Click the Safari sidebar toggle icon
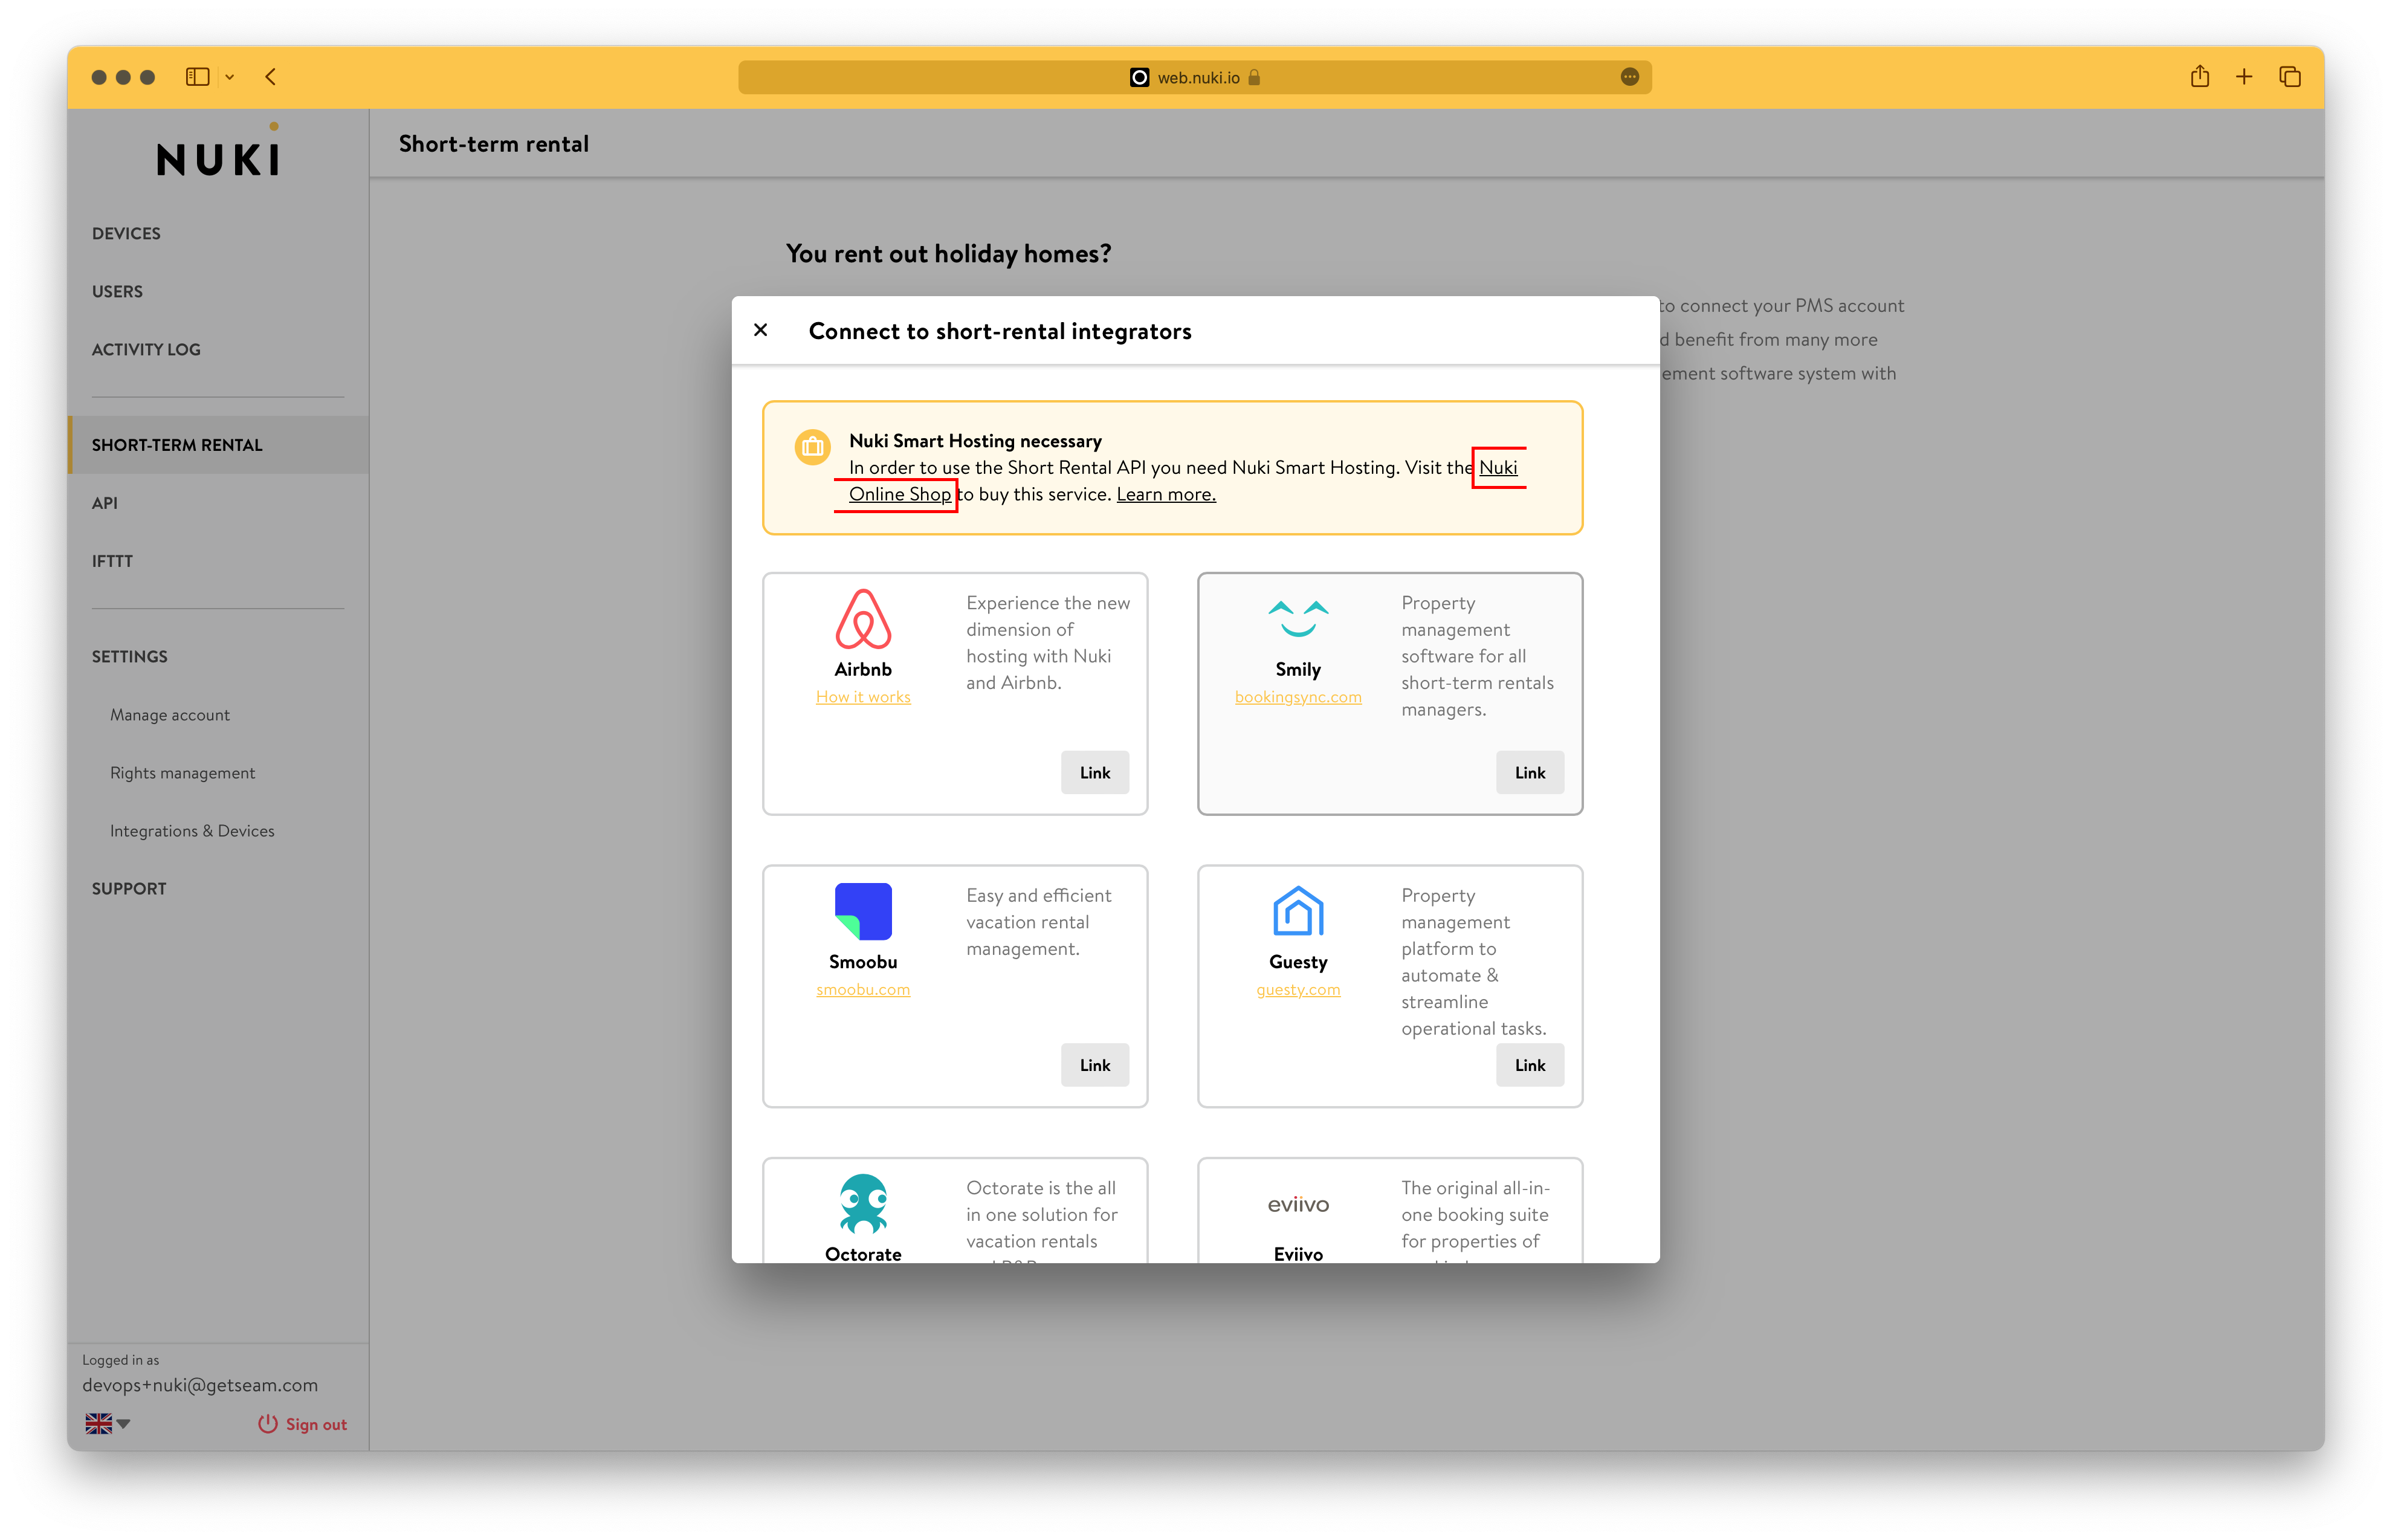The width and height of the screenshot is (2392, 1540). pyautogui.click(x=197, y=77)
